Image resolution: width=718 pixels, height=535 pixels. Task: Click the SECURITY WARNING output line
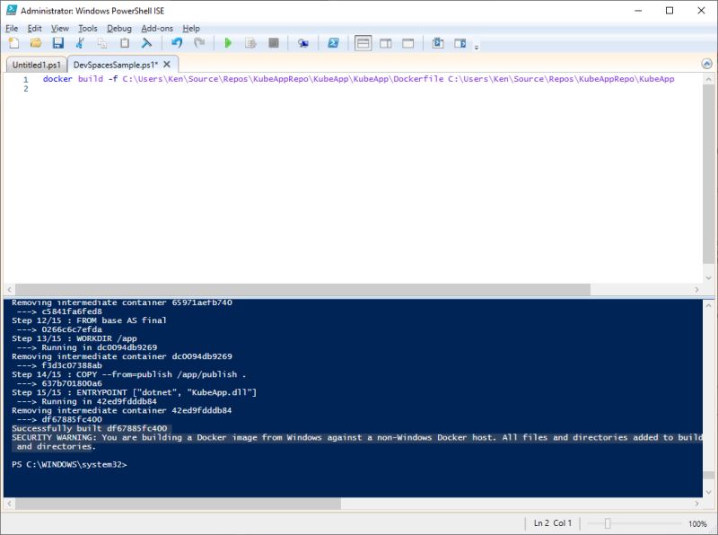click(x=357, y=437)
